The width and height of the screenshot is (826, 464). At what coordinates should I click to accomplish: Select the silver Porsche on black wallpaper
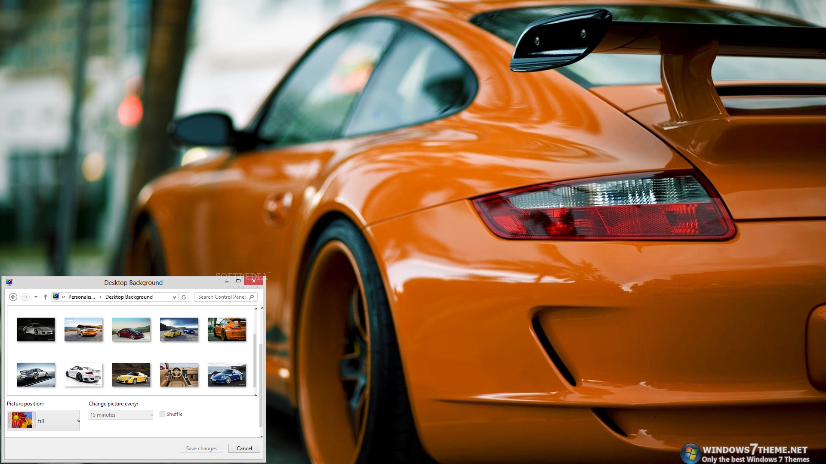36,329
